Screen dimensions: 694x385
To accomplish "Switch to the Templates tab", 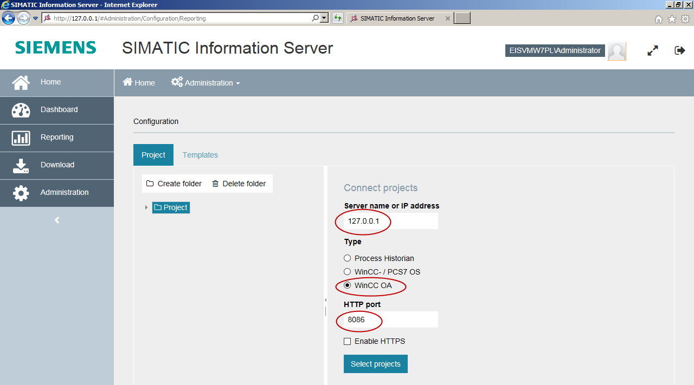I will click(x=200, y=155).
